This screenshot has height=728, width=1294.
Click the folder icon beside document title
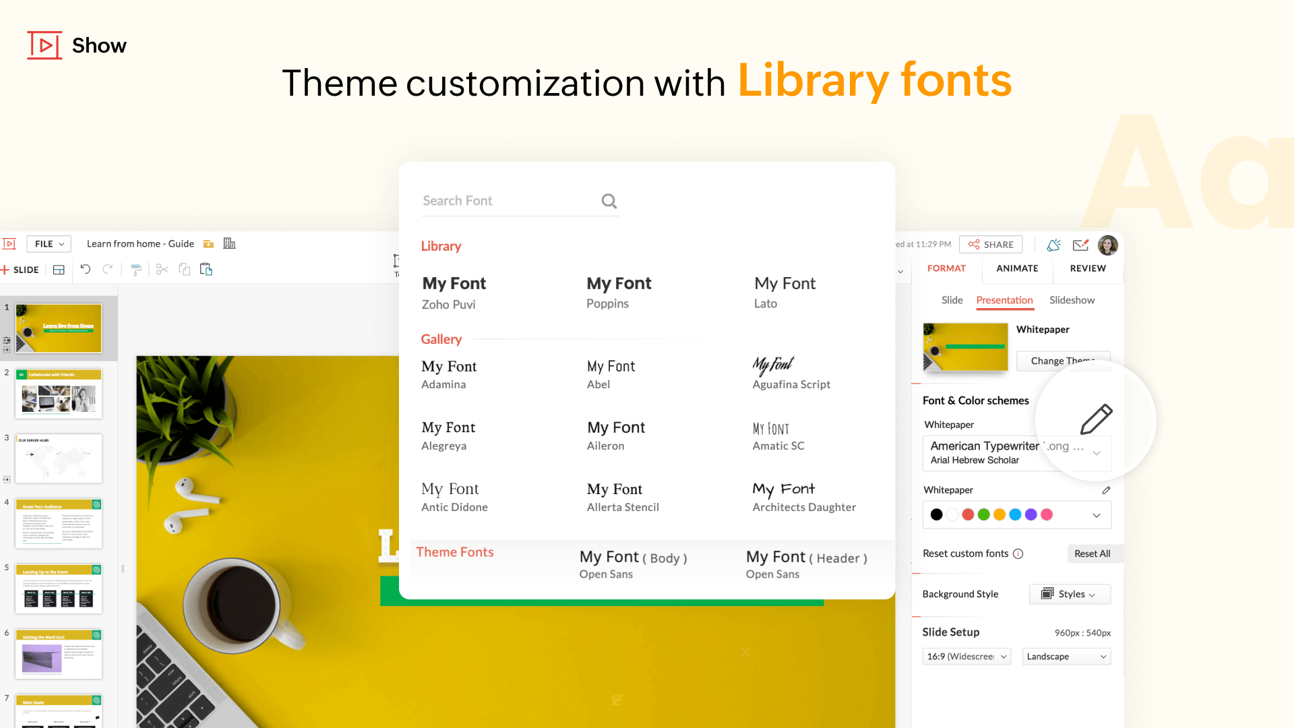(209, 244)
